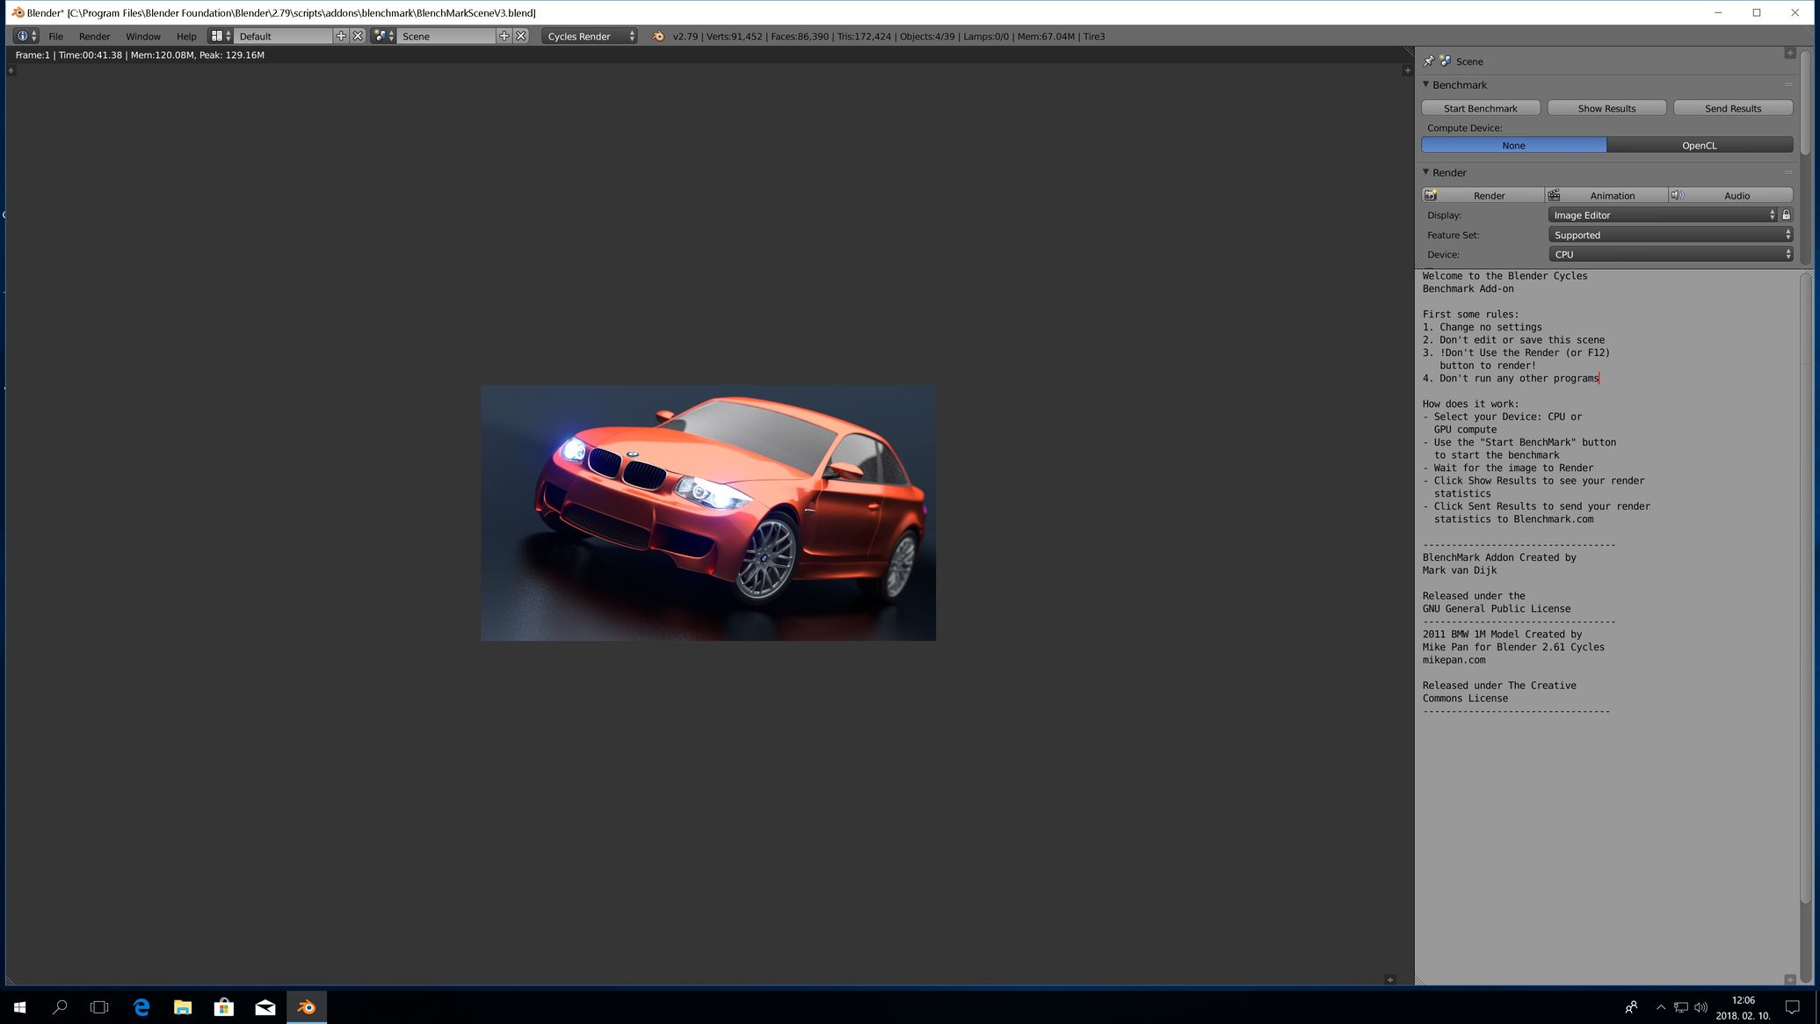
Task: Open the volume control in the system tray
Action: click(1700, 1007)
